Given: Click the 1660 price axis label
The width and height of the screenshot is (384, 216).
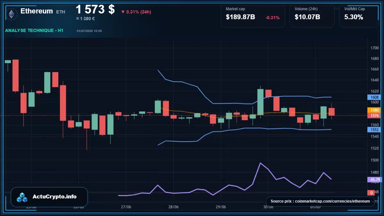Looking at the screenshot, I should point(374,69).
